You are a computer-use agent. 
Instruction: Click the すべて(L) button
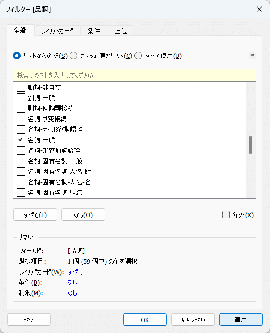35,215
